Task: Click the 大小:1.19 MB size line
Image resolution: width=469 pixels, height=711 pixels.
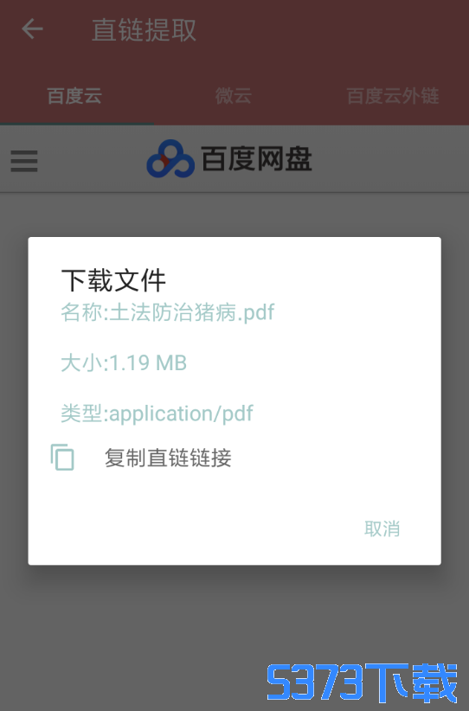Action: 124,362
